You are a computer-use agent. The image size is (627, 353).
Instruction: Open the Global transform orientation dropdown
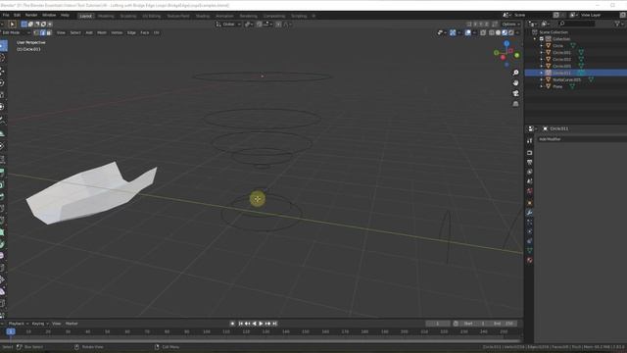pyautogui.click(x=228, y=25)
